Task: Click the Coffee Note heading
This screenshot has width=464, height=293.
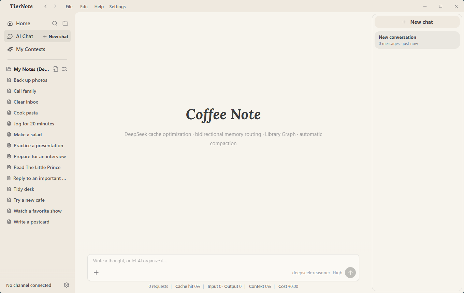Action: point(223,114)
